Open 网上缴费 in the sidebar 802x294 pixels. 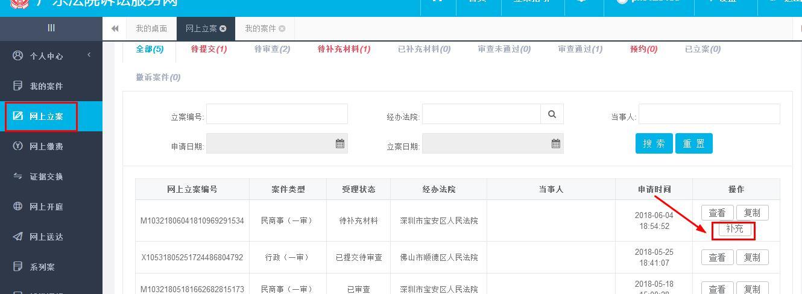51,146
